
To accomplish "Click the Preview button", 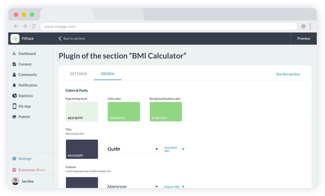I will click(303, 39).
